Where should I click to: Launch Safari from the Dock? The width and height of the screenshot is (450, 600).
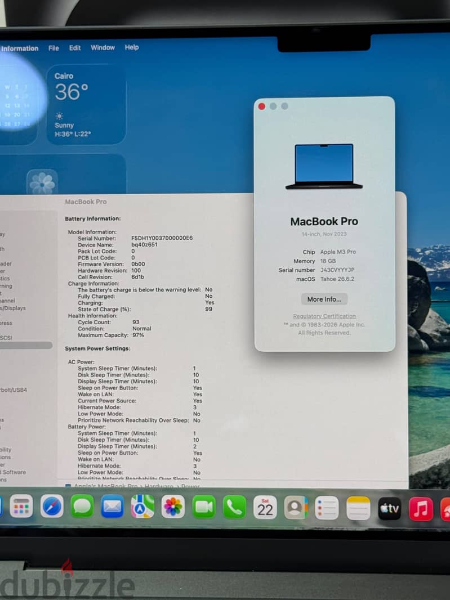(x=52, y=506)
